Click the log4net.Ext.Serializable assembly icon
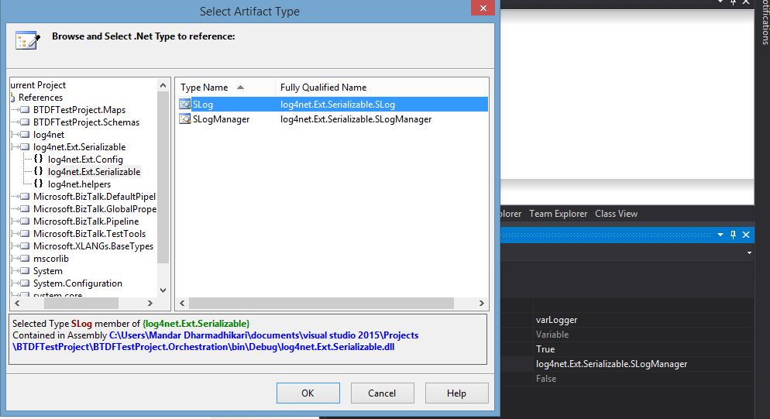 pos(25,147)
